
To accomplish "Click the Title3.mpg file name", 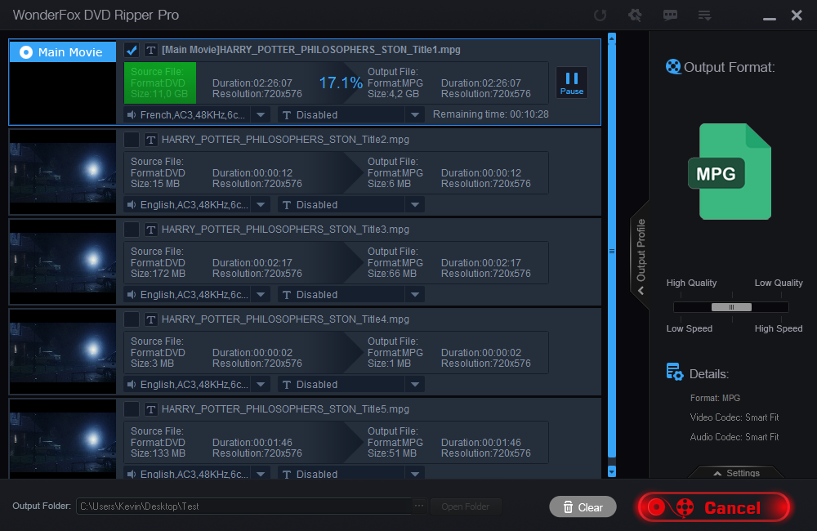I will (285, 230).
